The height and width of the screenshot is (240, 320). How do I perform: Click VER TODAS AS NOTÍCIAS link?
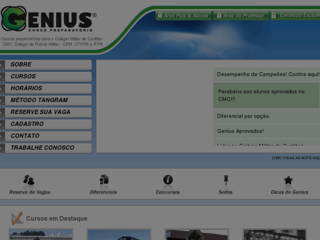pos(296,158)
